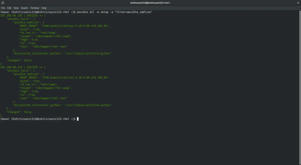Screen dimensions: 301x165
Task: Click the second "ansible_facts": { line
Action: [21, 71]
